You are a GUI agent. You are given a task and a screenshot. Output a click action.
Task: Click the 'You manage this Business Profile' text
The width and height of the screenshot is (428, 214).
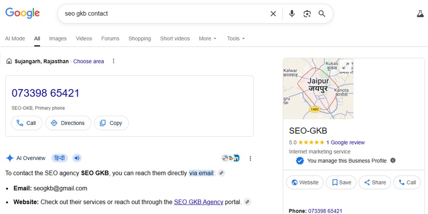[x=347, y=161]
